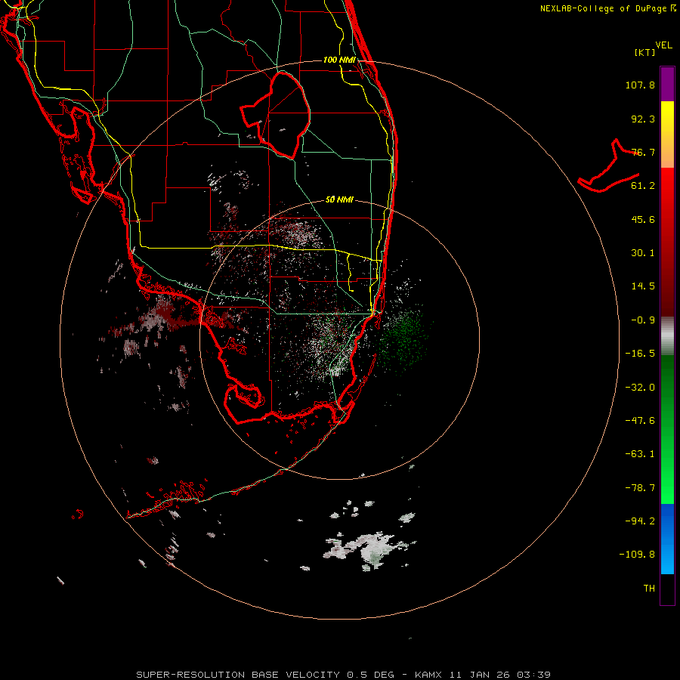Click the -16.5 velocity scale value
680x680 pixels.
(x=640, y=354)
